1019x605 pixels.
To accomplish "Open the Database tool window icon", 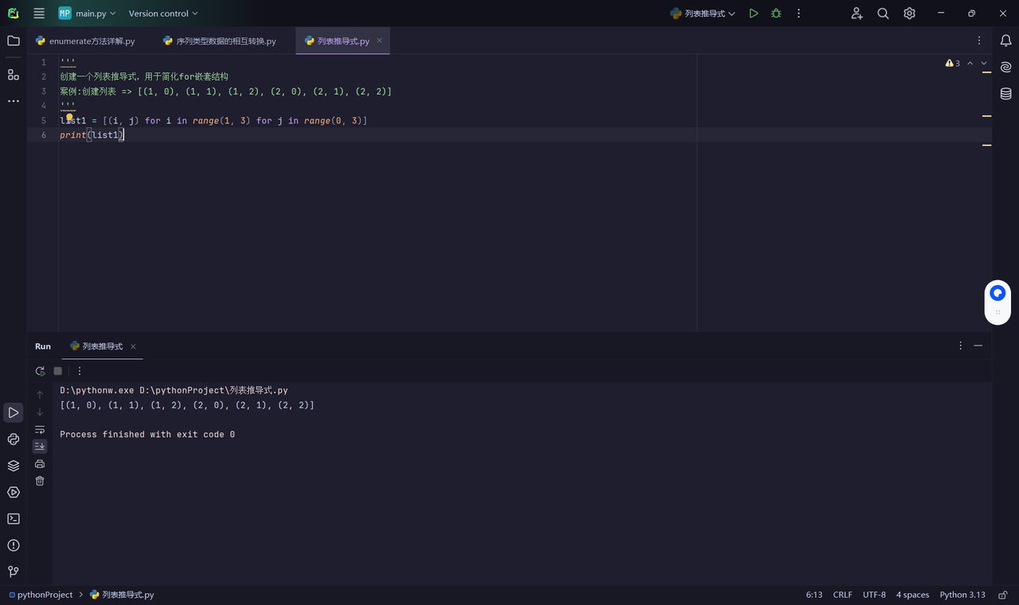I will pyautogui.click(x=1005, y=94).
